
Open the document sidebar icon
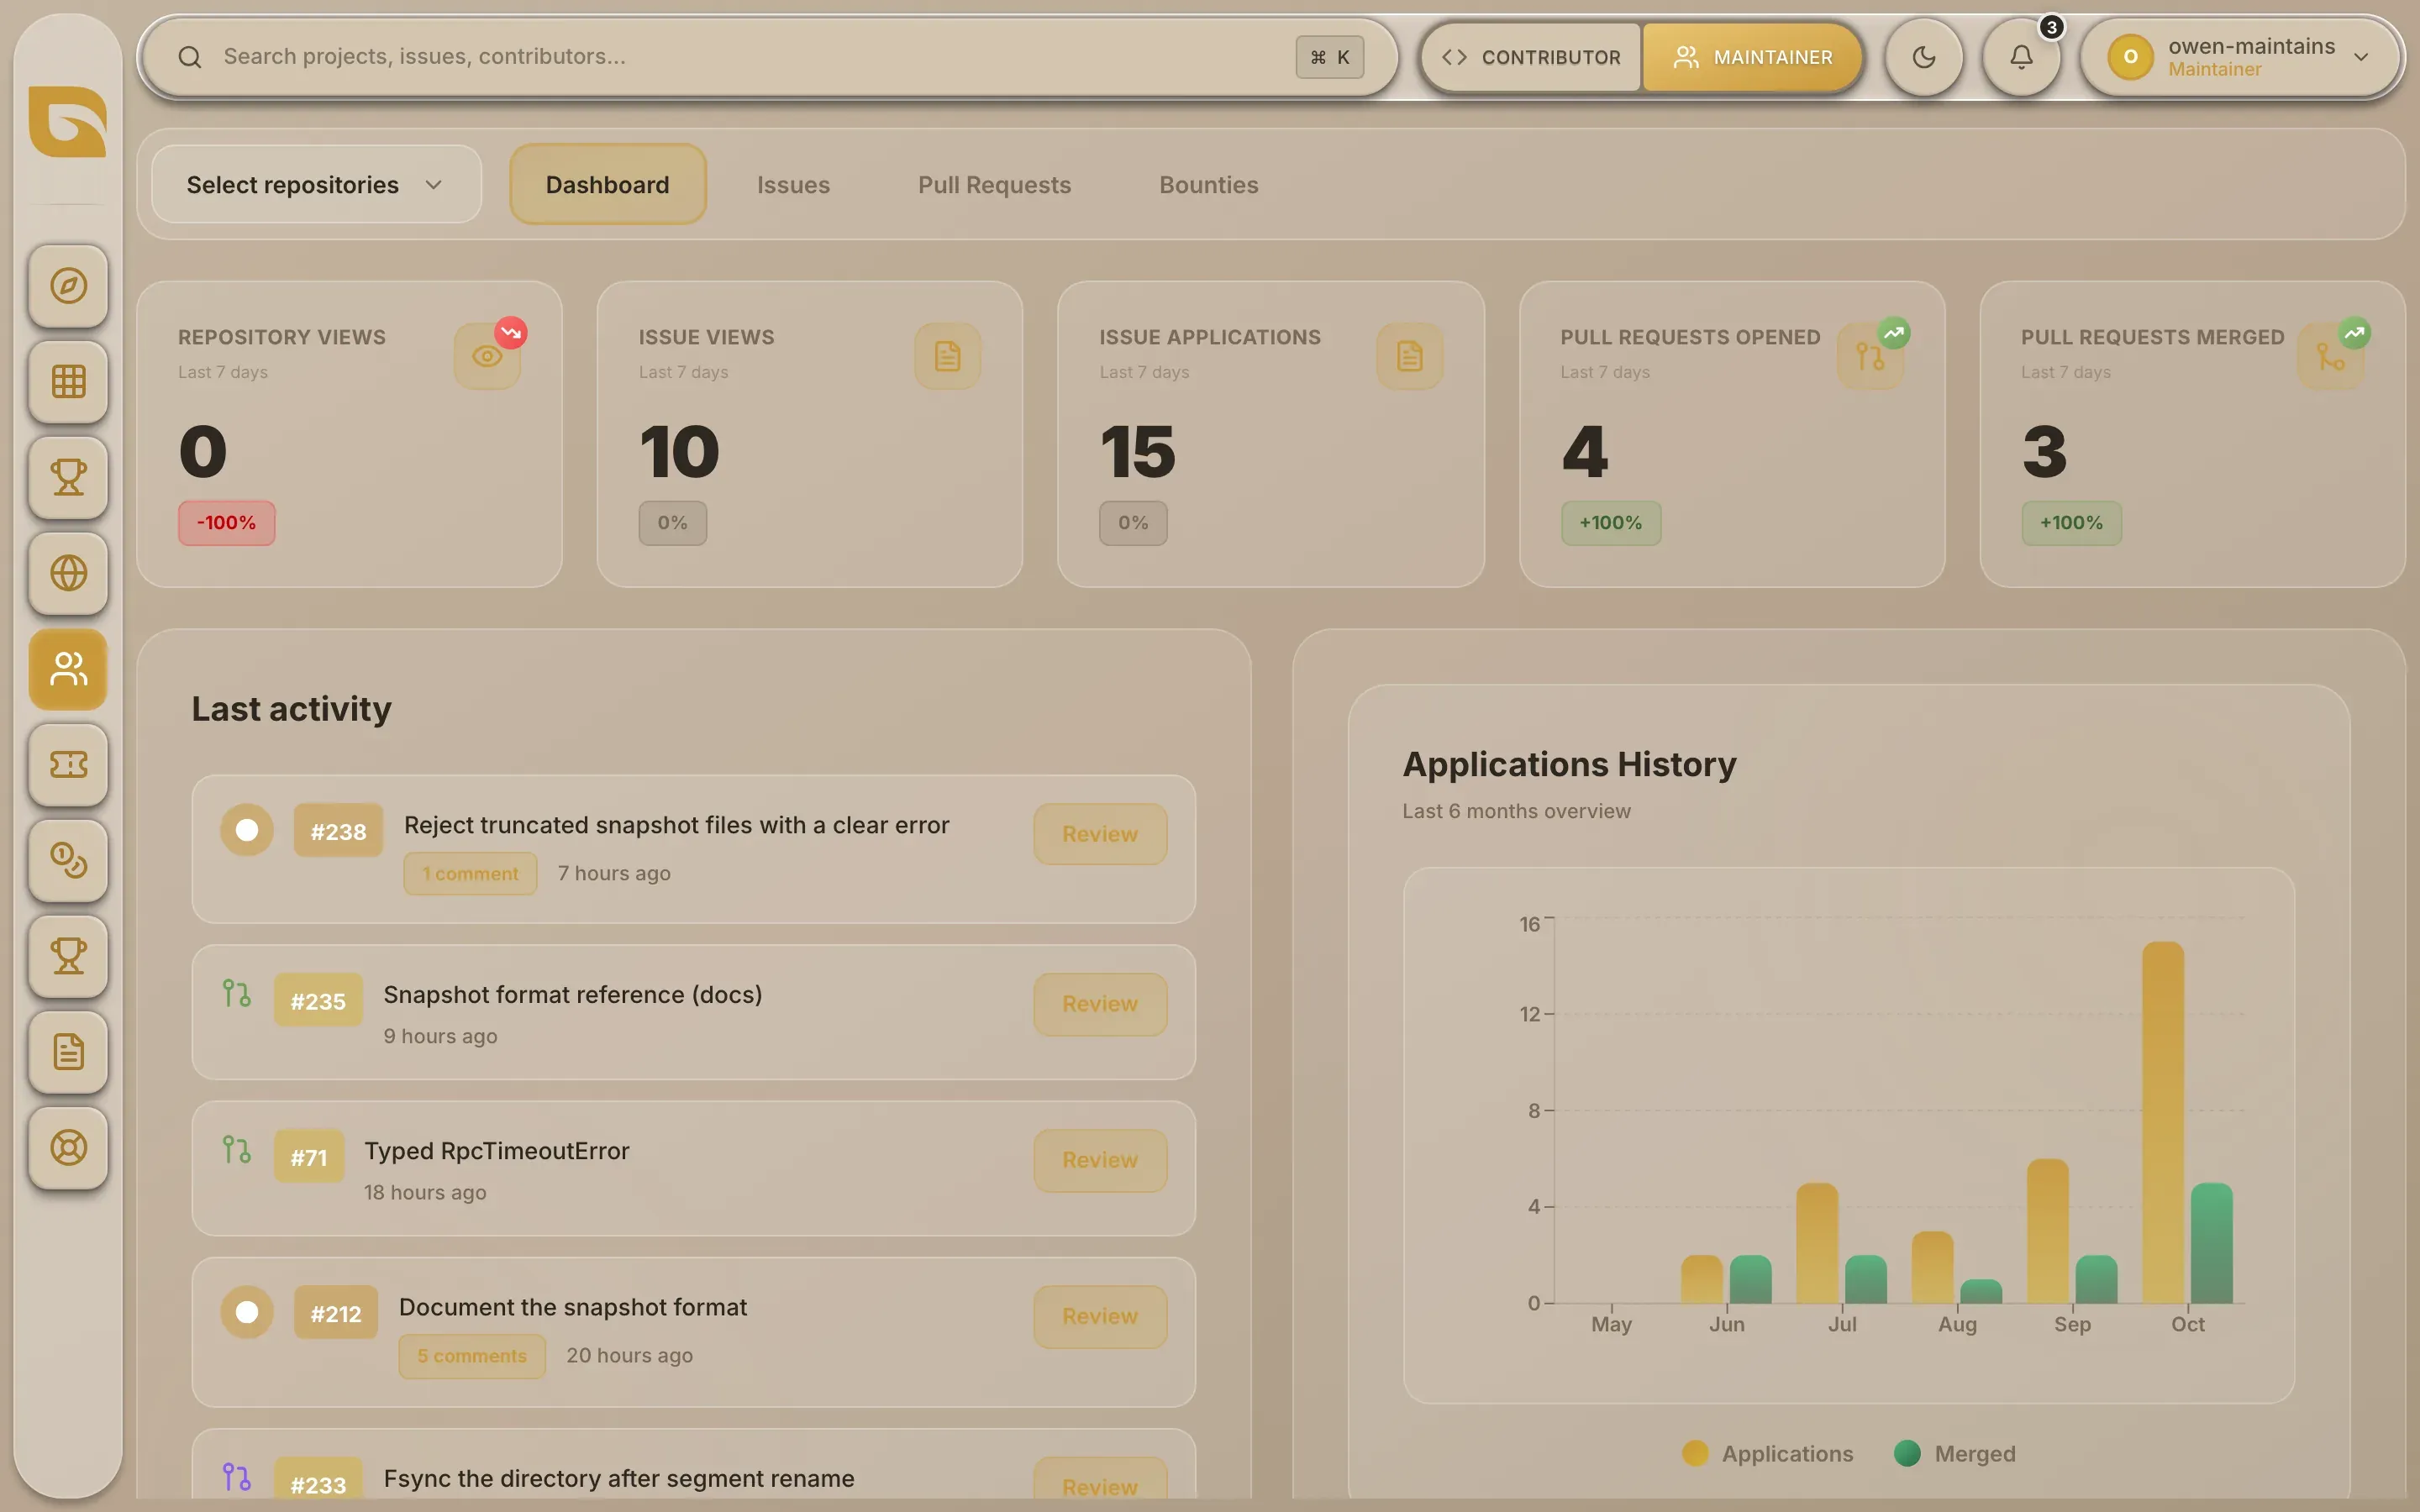coord(68,1052)
